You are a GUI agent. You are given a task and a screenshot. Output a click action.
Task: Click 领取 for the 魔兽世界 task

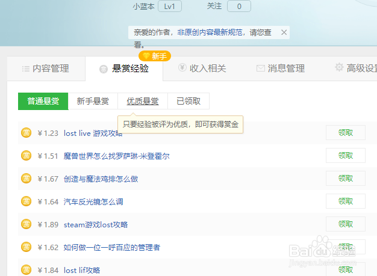(x=346, y=155)
